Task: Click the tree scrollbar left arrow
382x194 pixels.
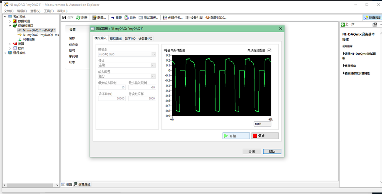Action: [5, 185]
